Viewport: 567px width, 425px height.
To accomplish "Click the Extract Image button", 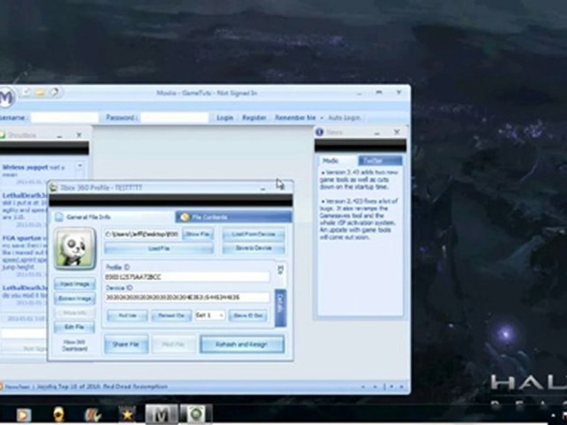I will click(75, 299).
